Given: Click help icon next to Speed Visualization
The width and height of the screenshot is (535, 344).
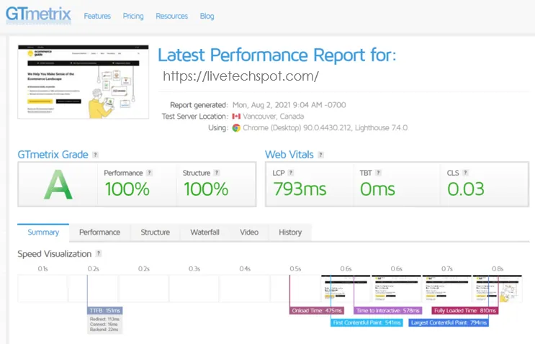Looking at the screenshot, I should (99, 254).
